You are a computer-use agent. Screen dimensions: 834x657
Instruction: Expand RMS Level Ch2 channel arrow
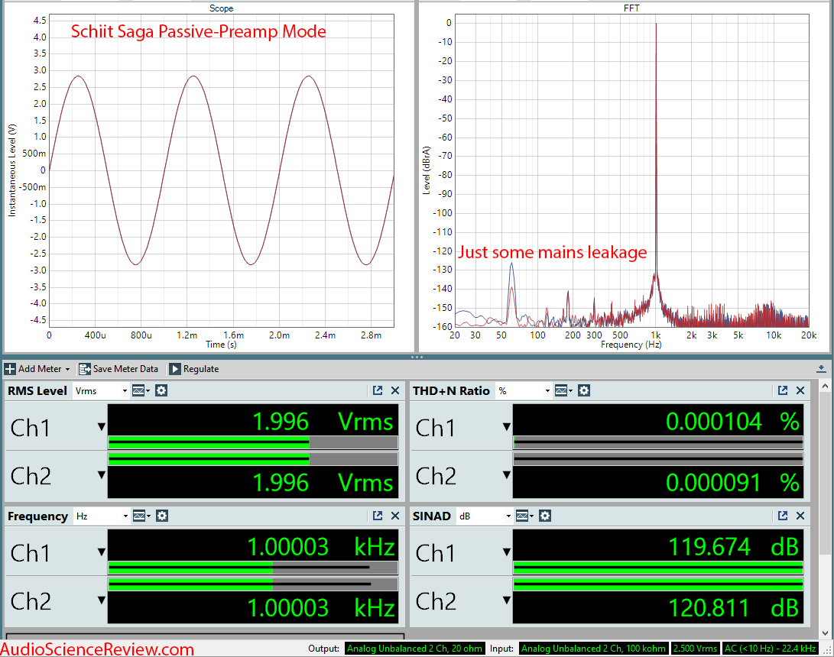click(102, 474)
